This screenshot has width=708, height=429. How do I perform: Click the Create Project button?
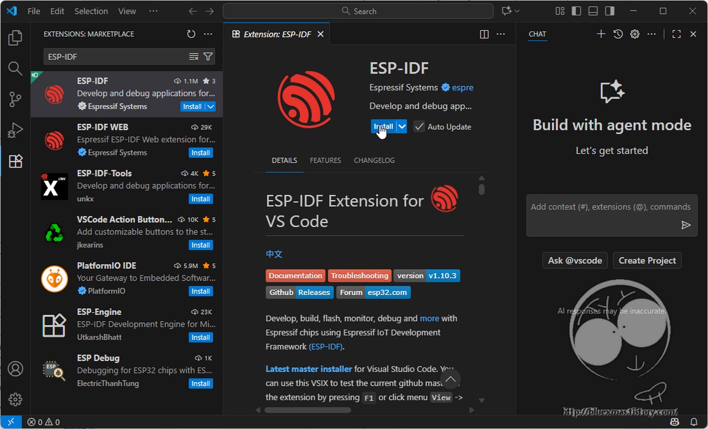click(647, 260)
